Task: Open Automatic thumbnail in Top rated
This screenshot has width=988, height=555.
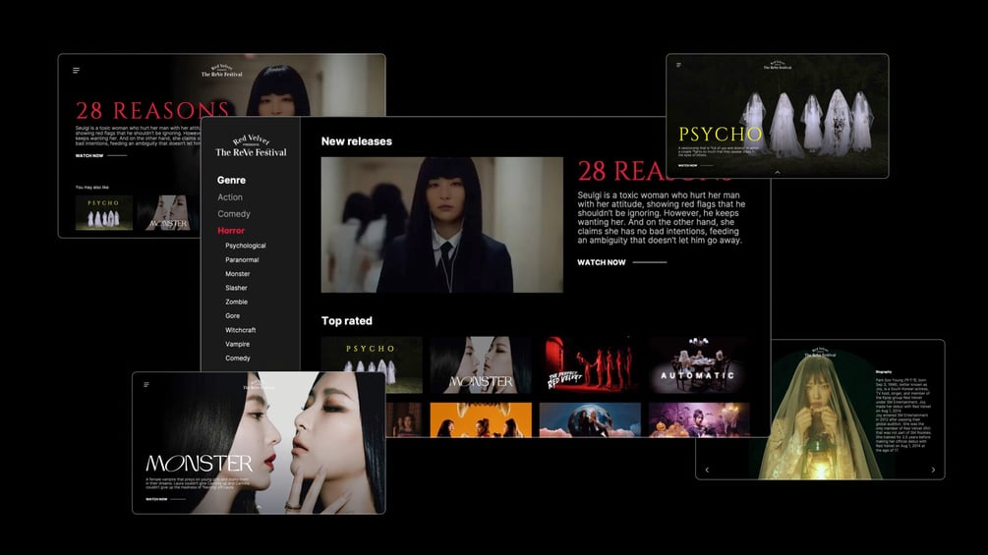Action: (699, 365)
